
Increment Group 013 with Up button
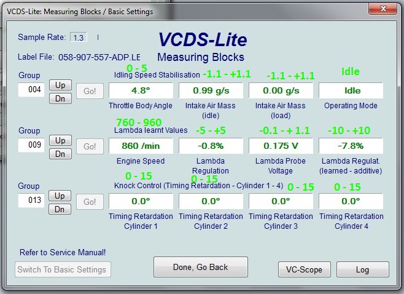[60, 196]
